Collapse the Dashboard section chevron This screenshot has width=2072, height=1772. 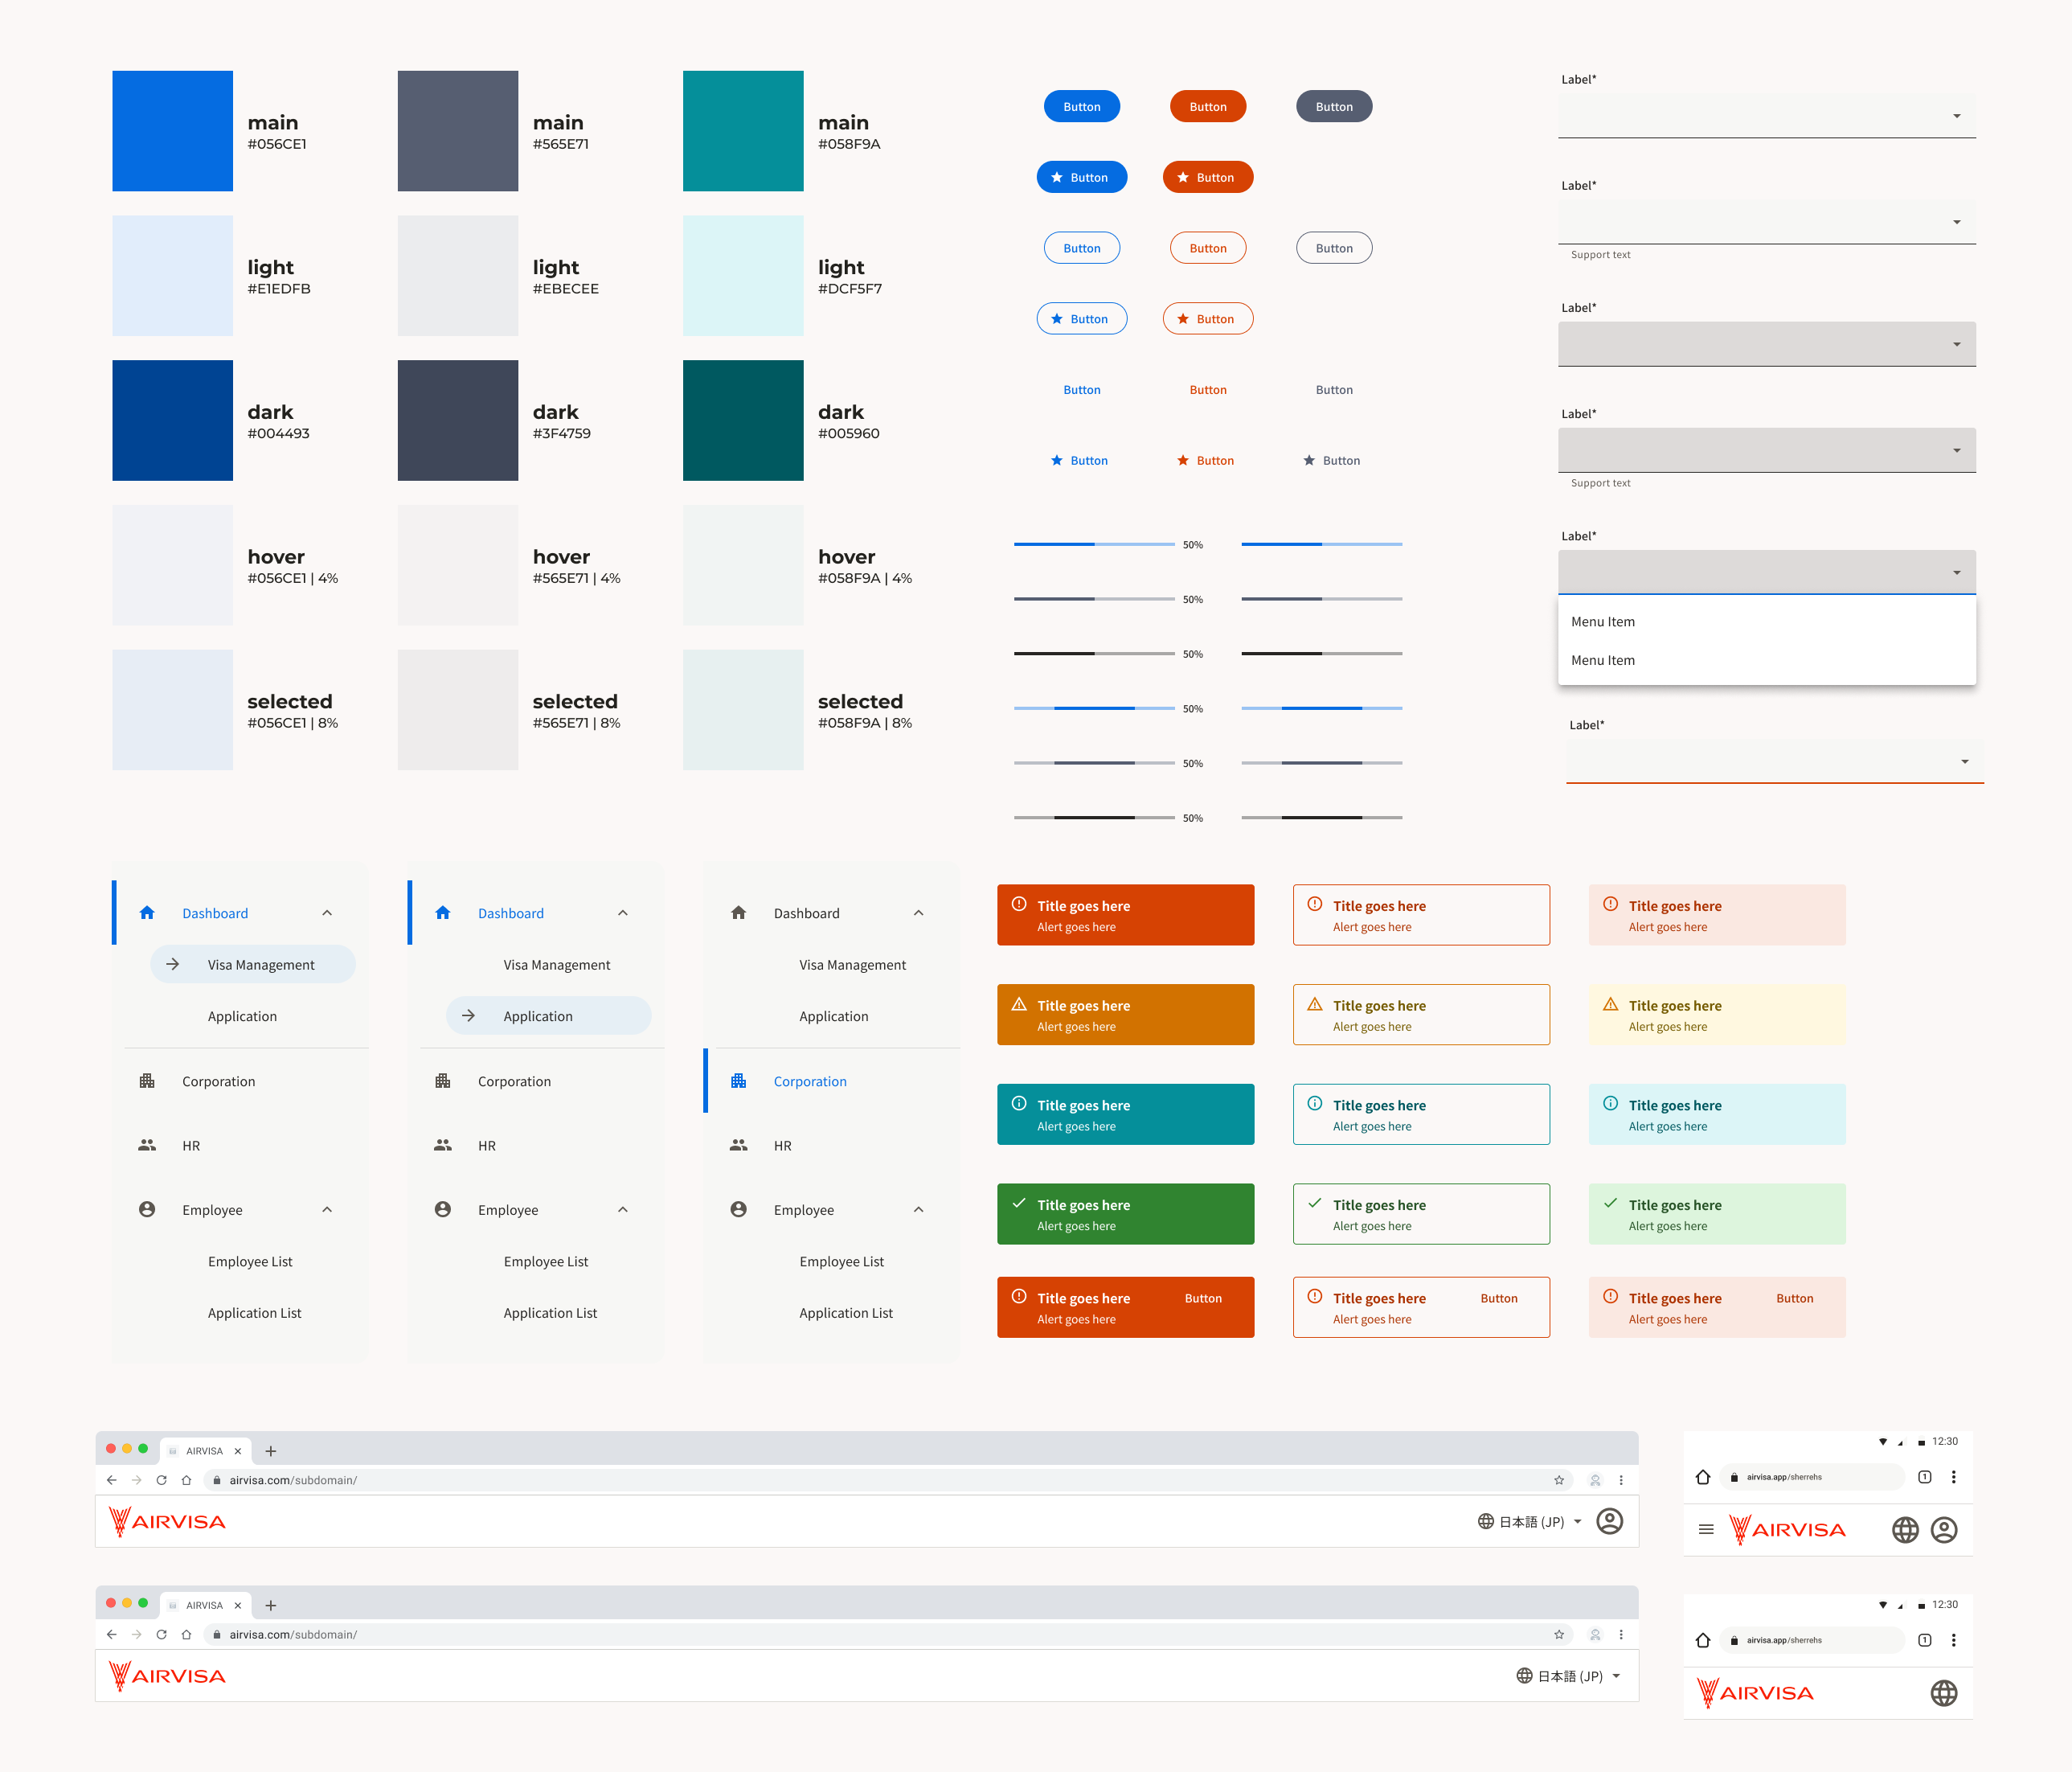327,912
